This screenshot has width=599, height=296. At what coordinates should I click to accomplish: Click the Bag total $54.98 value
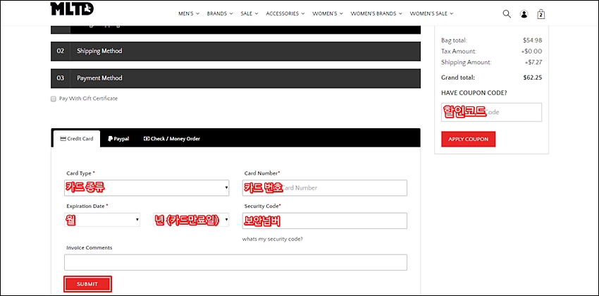click(533, 40)
